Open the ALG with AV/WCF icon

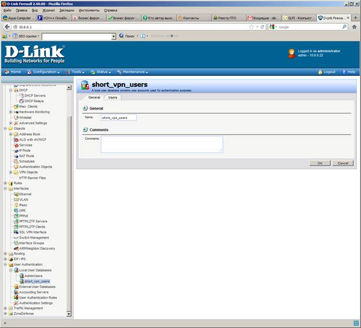click(16, 140)
